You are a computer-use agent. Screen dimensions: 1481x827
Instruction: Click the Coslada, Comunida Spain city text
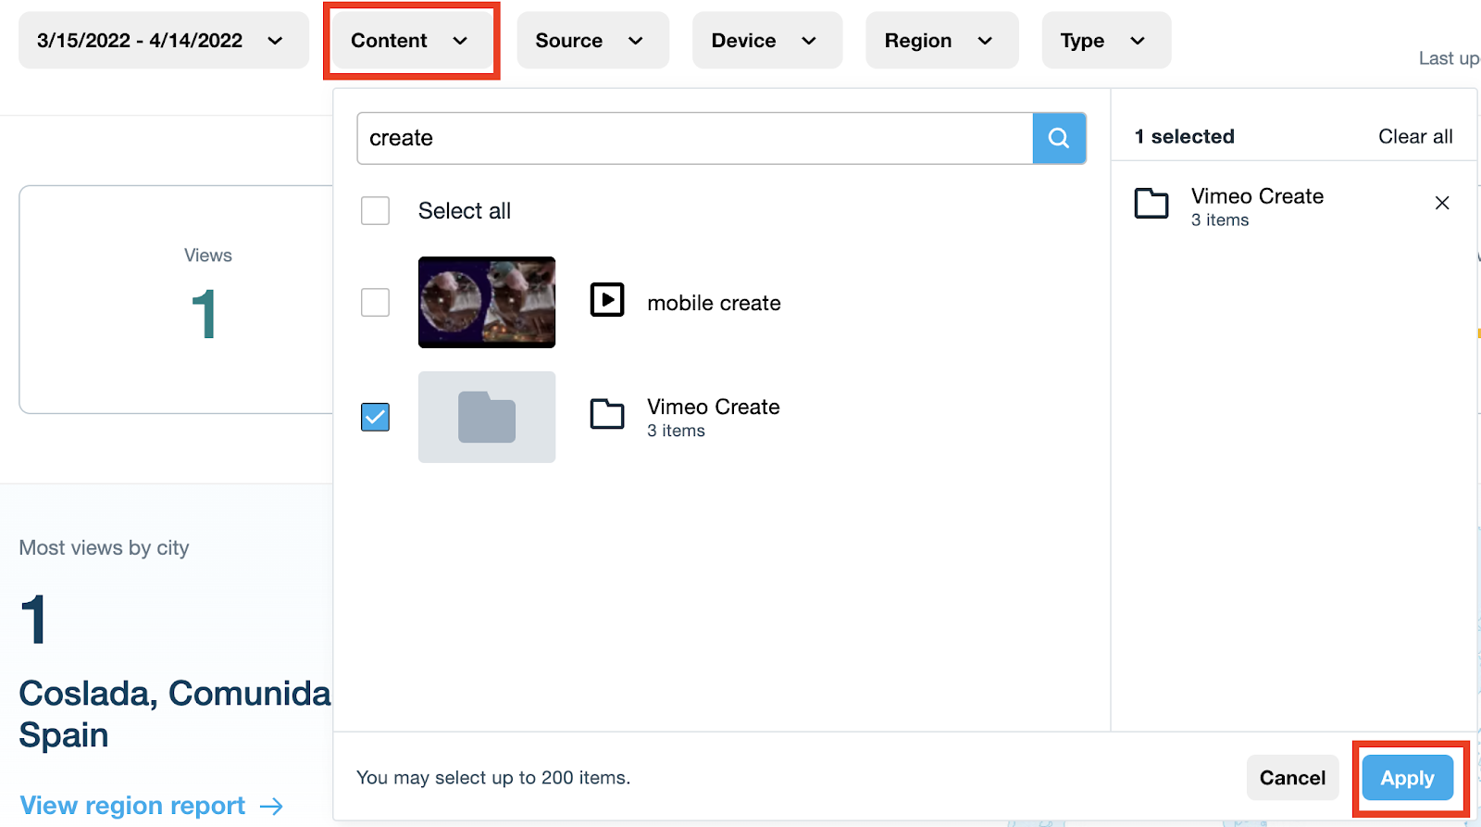pos(174,714)
